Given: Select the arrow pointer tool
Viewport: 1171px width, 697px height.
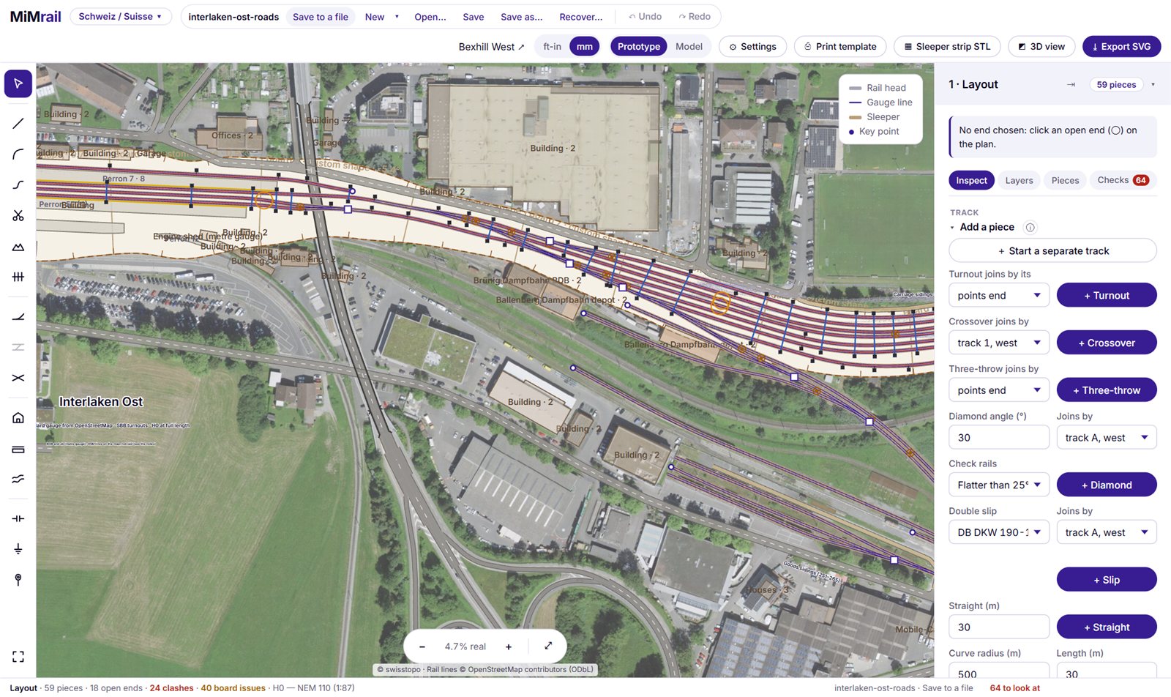Looking at the screenshot, I should point(18,83).
